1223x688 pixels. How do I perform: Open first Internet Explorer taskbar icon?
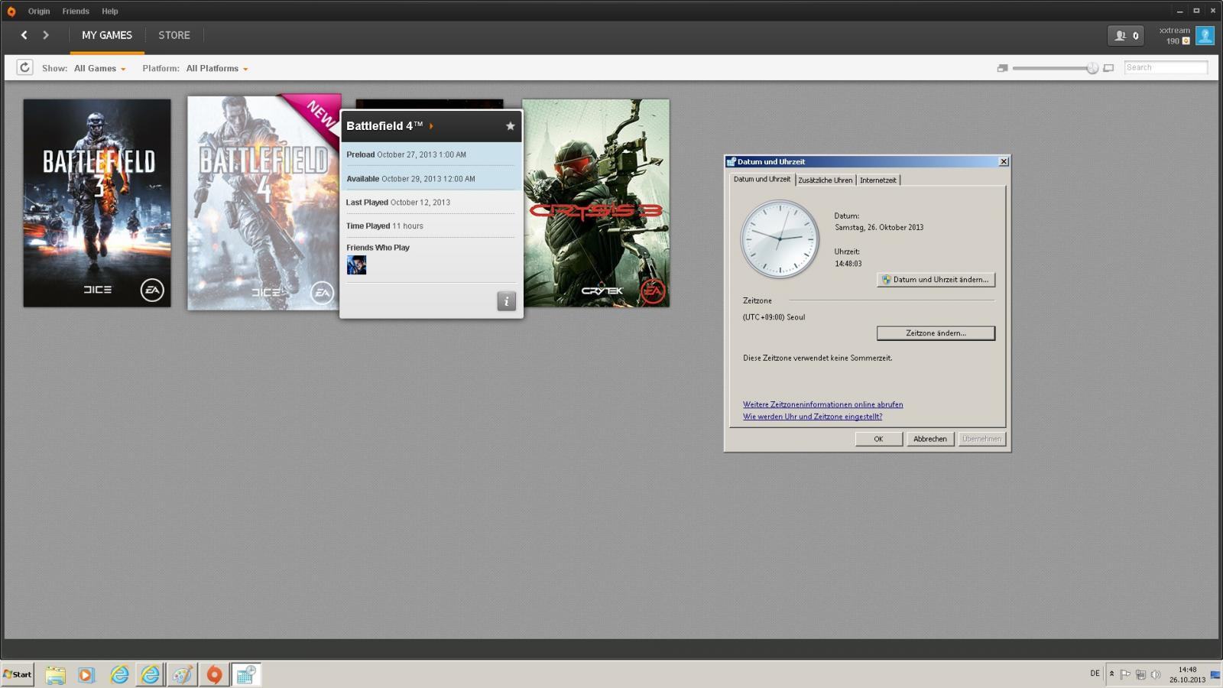point(119,674)
